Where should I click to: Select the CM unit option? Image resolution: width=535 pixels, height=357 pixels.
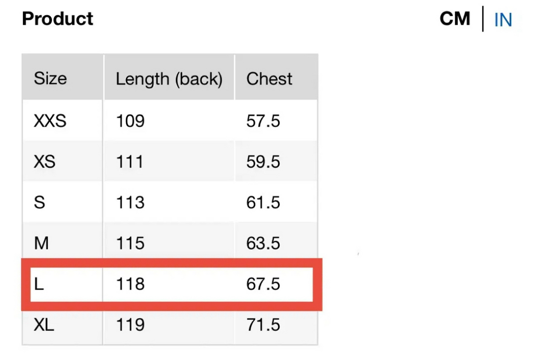pyautogui.click(x=455, y=19)
